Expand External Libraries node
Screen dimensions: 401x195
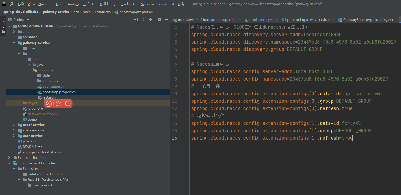coord(9,158)
